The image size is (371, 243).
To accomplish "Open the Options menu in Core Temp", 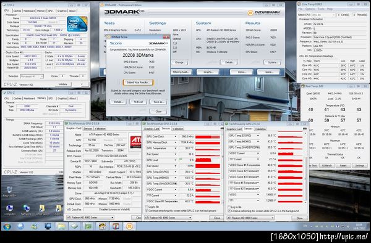I will click(310, 9).
